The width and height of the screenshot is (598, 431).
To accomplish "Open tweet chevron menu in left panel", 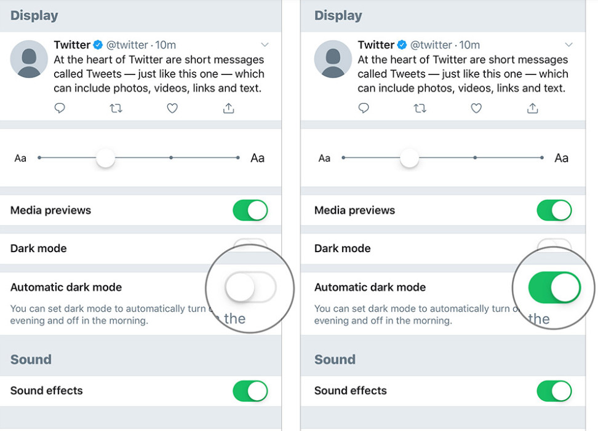I will click(265, 45).
